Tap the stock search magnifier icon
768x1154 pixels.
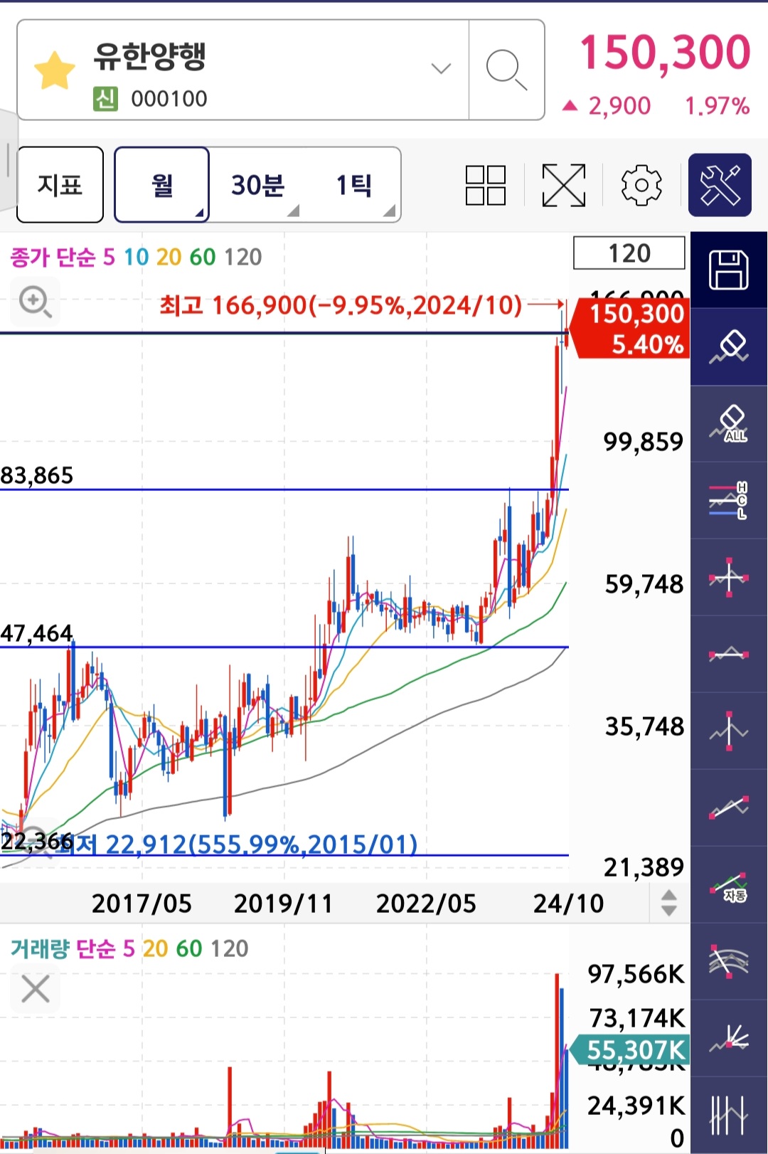506,70
